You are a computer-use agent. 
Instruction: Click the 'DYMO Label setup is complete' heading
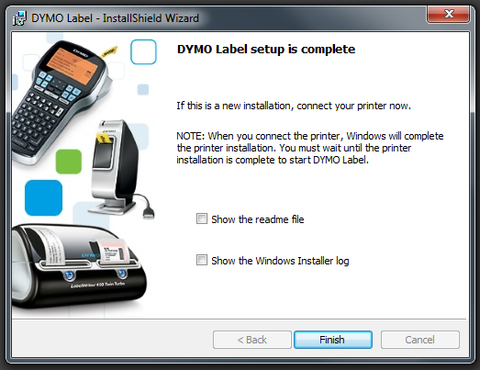[x=266, y=49]
